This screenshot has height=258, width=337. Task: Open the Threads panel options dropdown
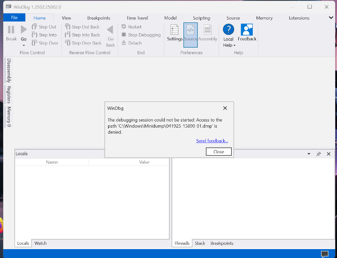pos(309,154)
